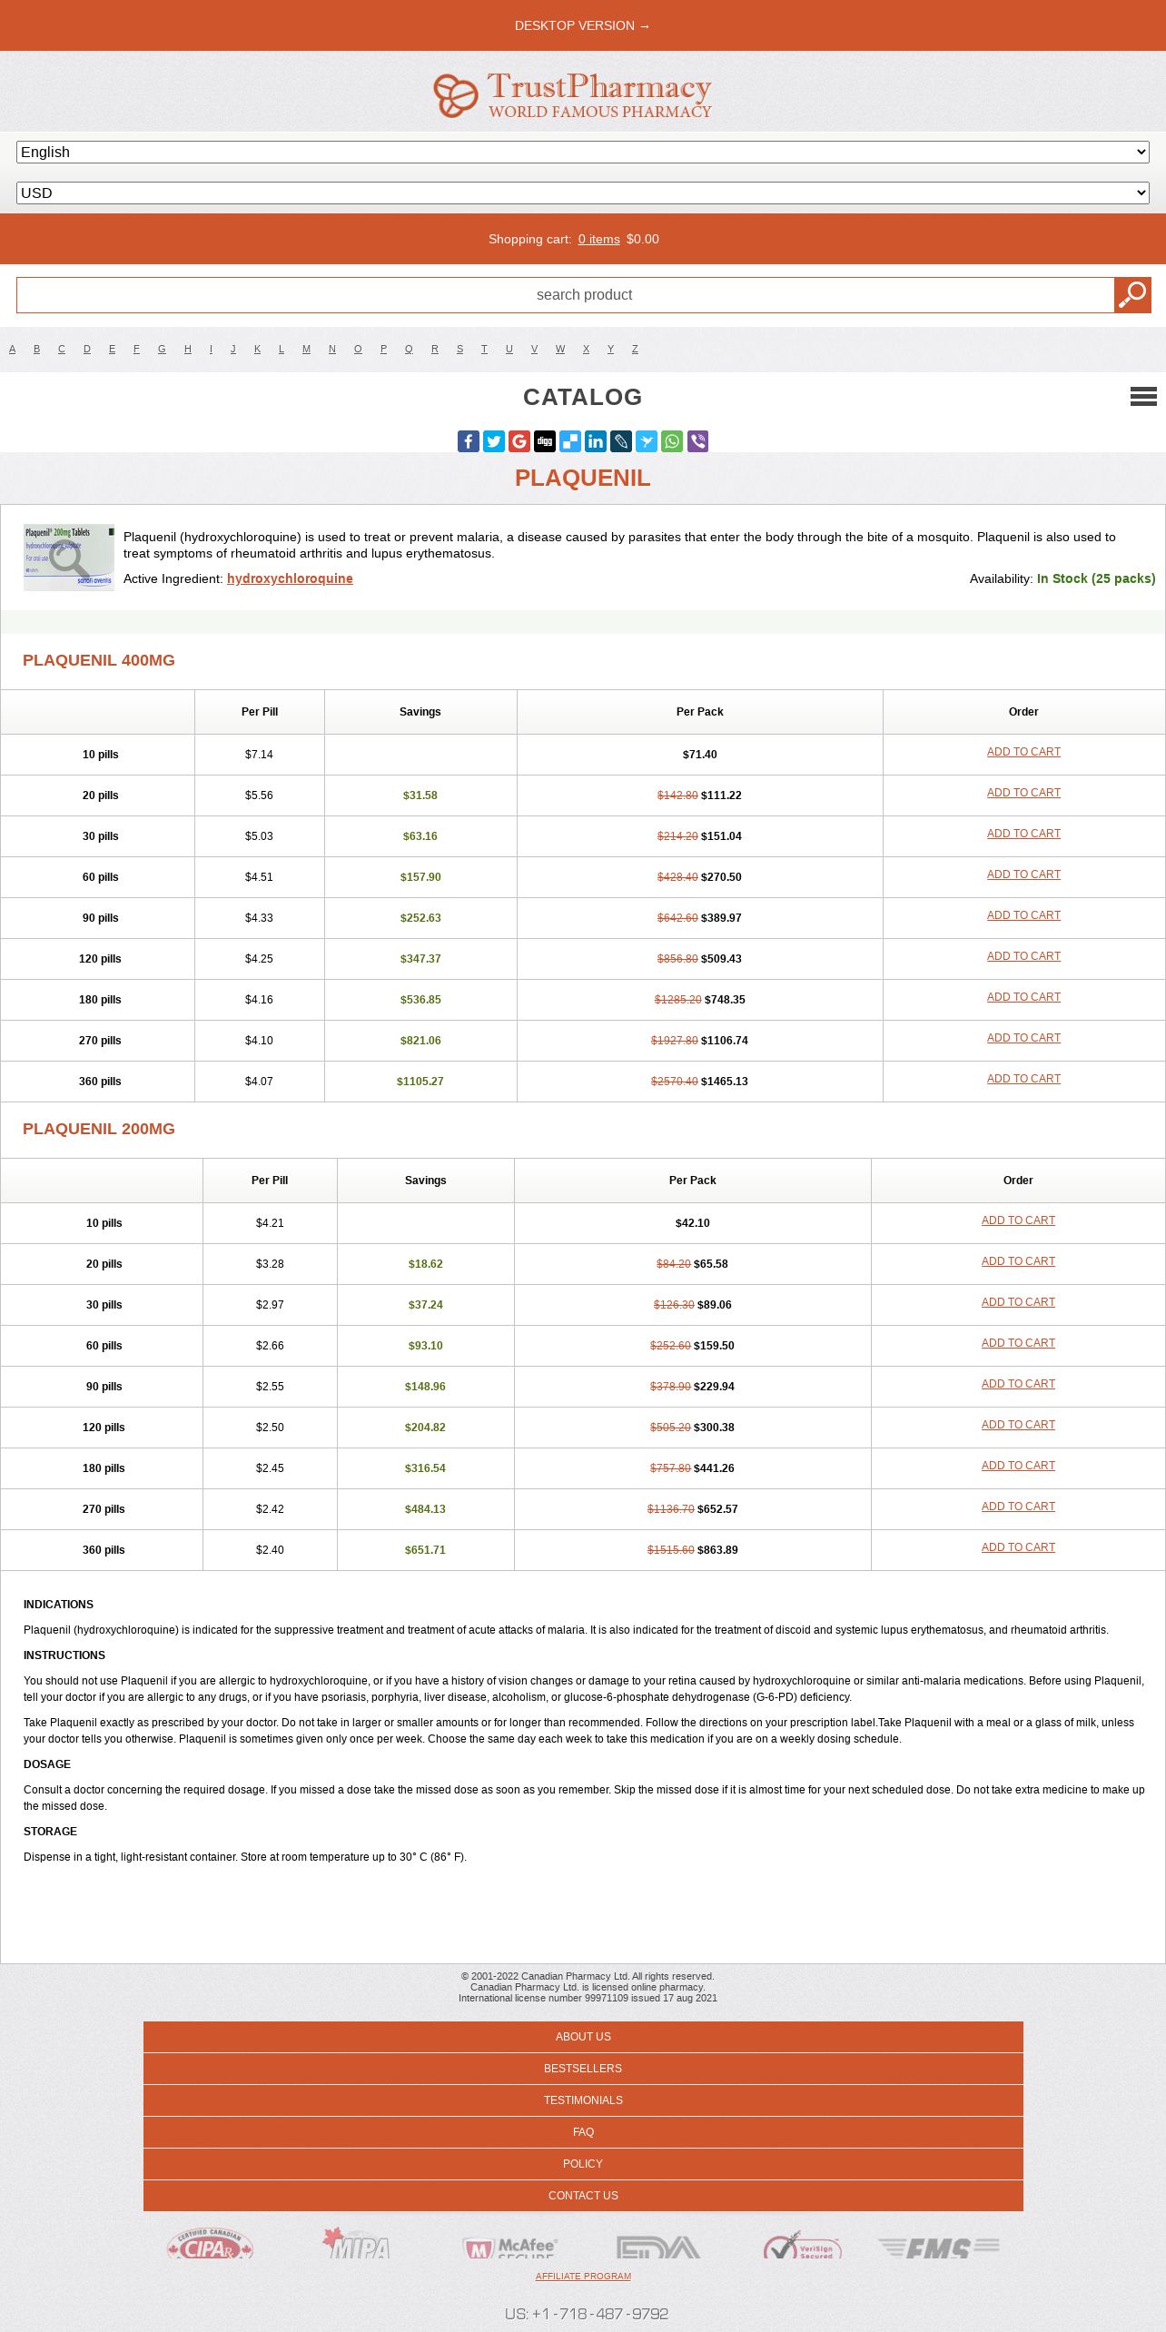This screenshot has height=2332, width=1166.
Task: Open shopping cart 0 items link
Action: pos(599,239)
